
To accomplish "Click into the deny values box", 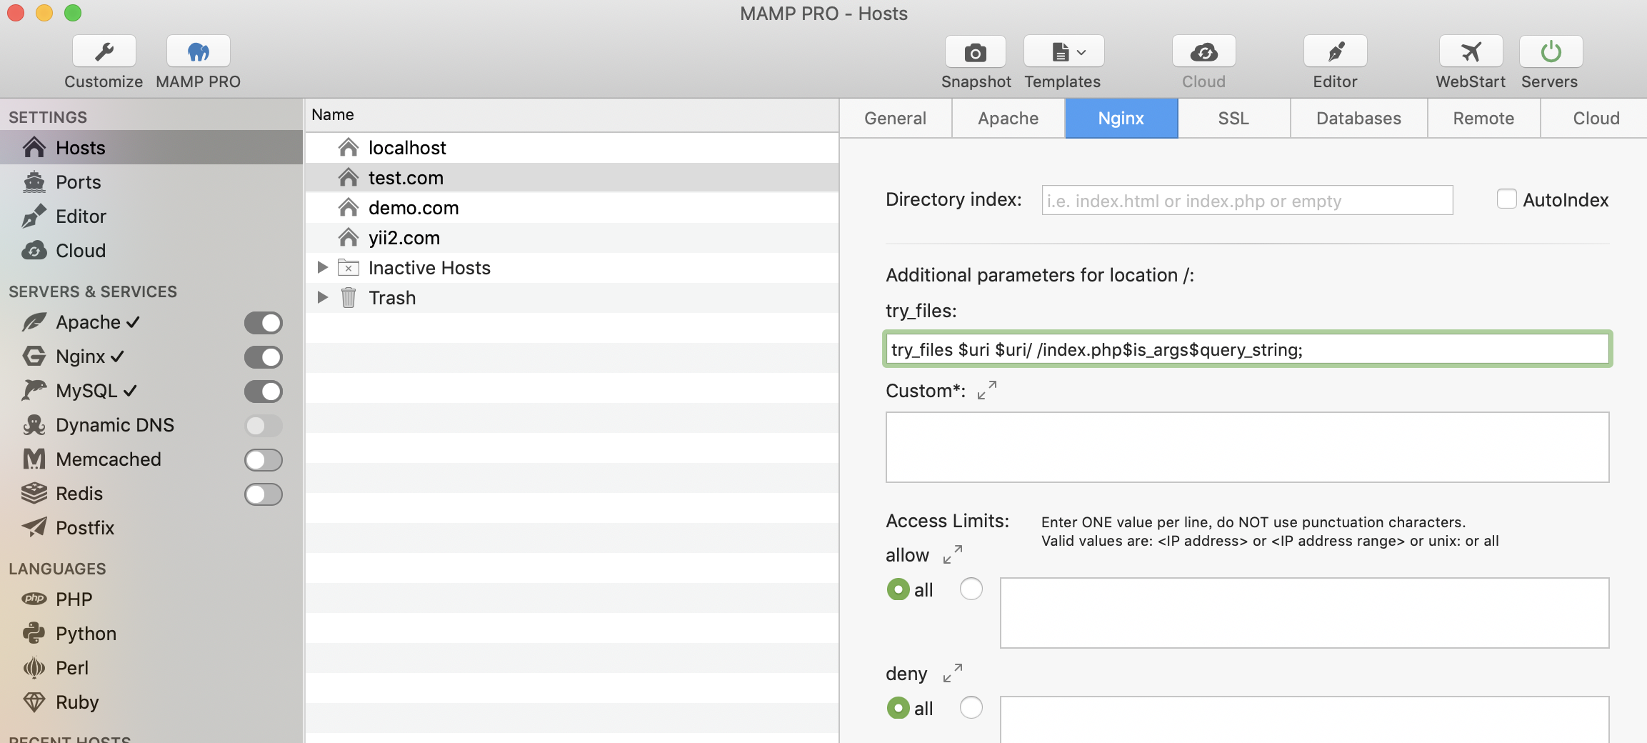I will tap(1304, 720).
